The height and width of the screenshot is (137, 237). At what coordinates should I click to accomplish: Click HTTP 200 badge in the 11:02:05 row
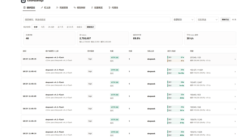pos(115,95)
